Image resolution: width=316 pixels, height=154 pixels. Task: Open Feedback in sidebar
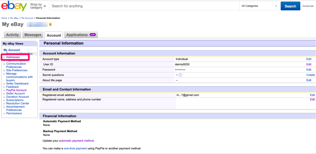(x=12, y=87)
